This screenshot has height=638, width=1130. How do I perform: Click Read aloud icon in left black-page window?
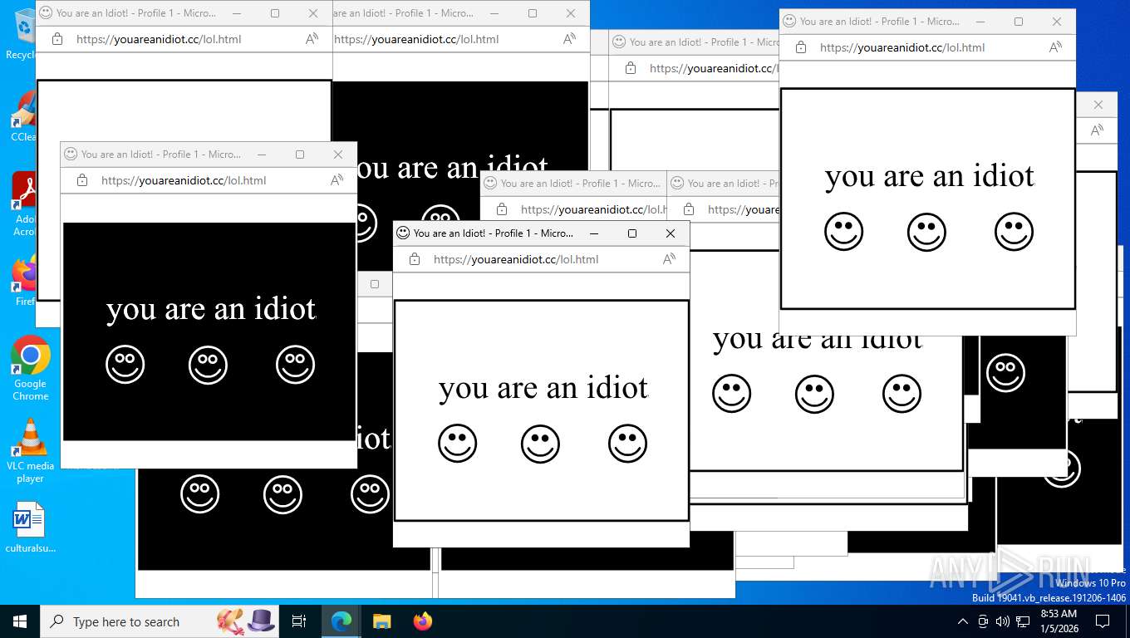(x=337, y=180)
